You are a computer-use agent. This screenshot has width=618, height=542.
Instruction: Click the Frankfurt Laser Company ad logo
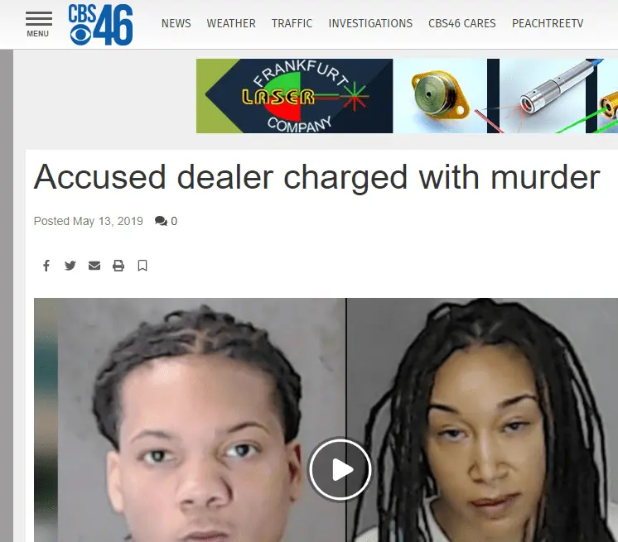point(294,96)
